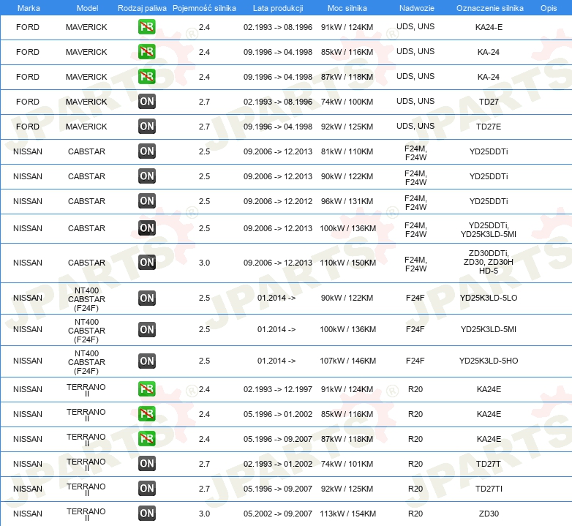Image resolution: width=572 pixels, height=526 pixels.
Task: Click the 3.0 engine capacity in Cabstar row
Action: (204, 263)
